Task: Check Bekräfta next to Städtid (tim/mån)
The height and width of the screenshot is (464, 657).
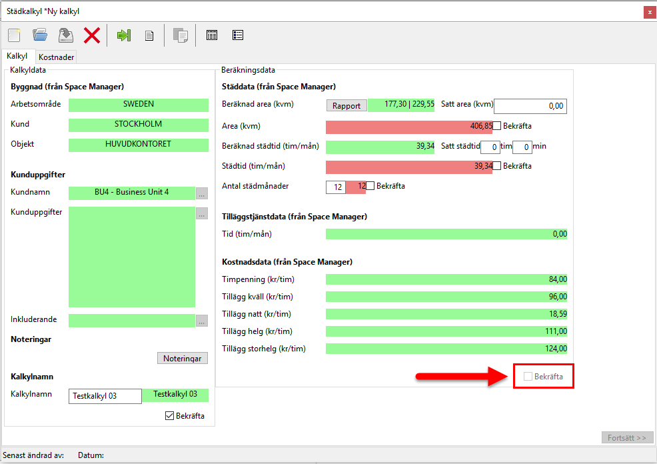Action: pos(497,166)
